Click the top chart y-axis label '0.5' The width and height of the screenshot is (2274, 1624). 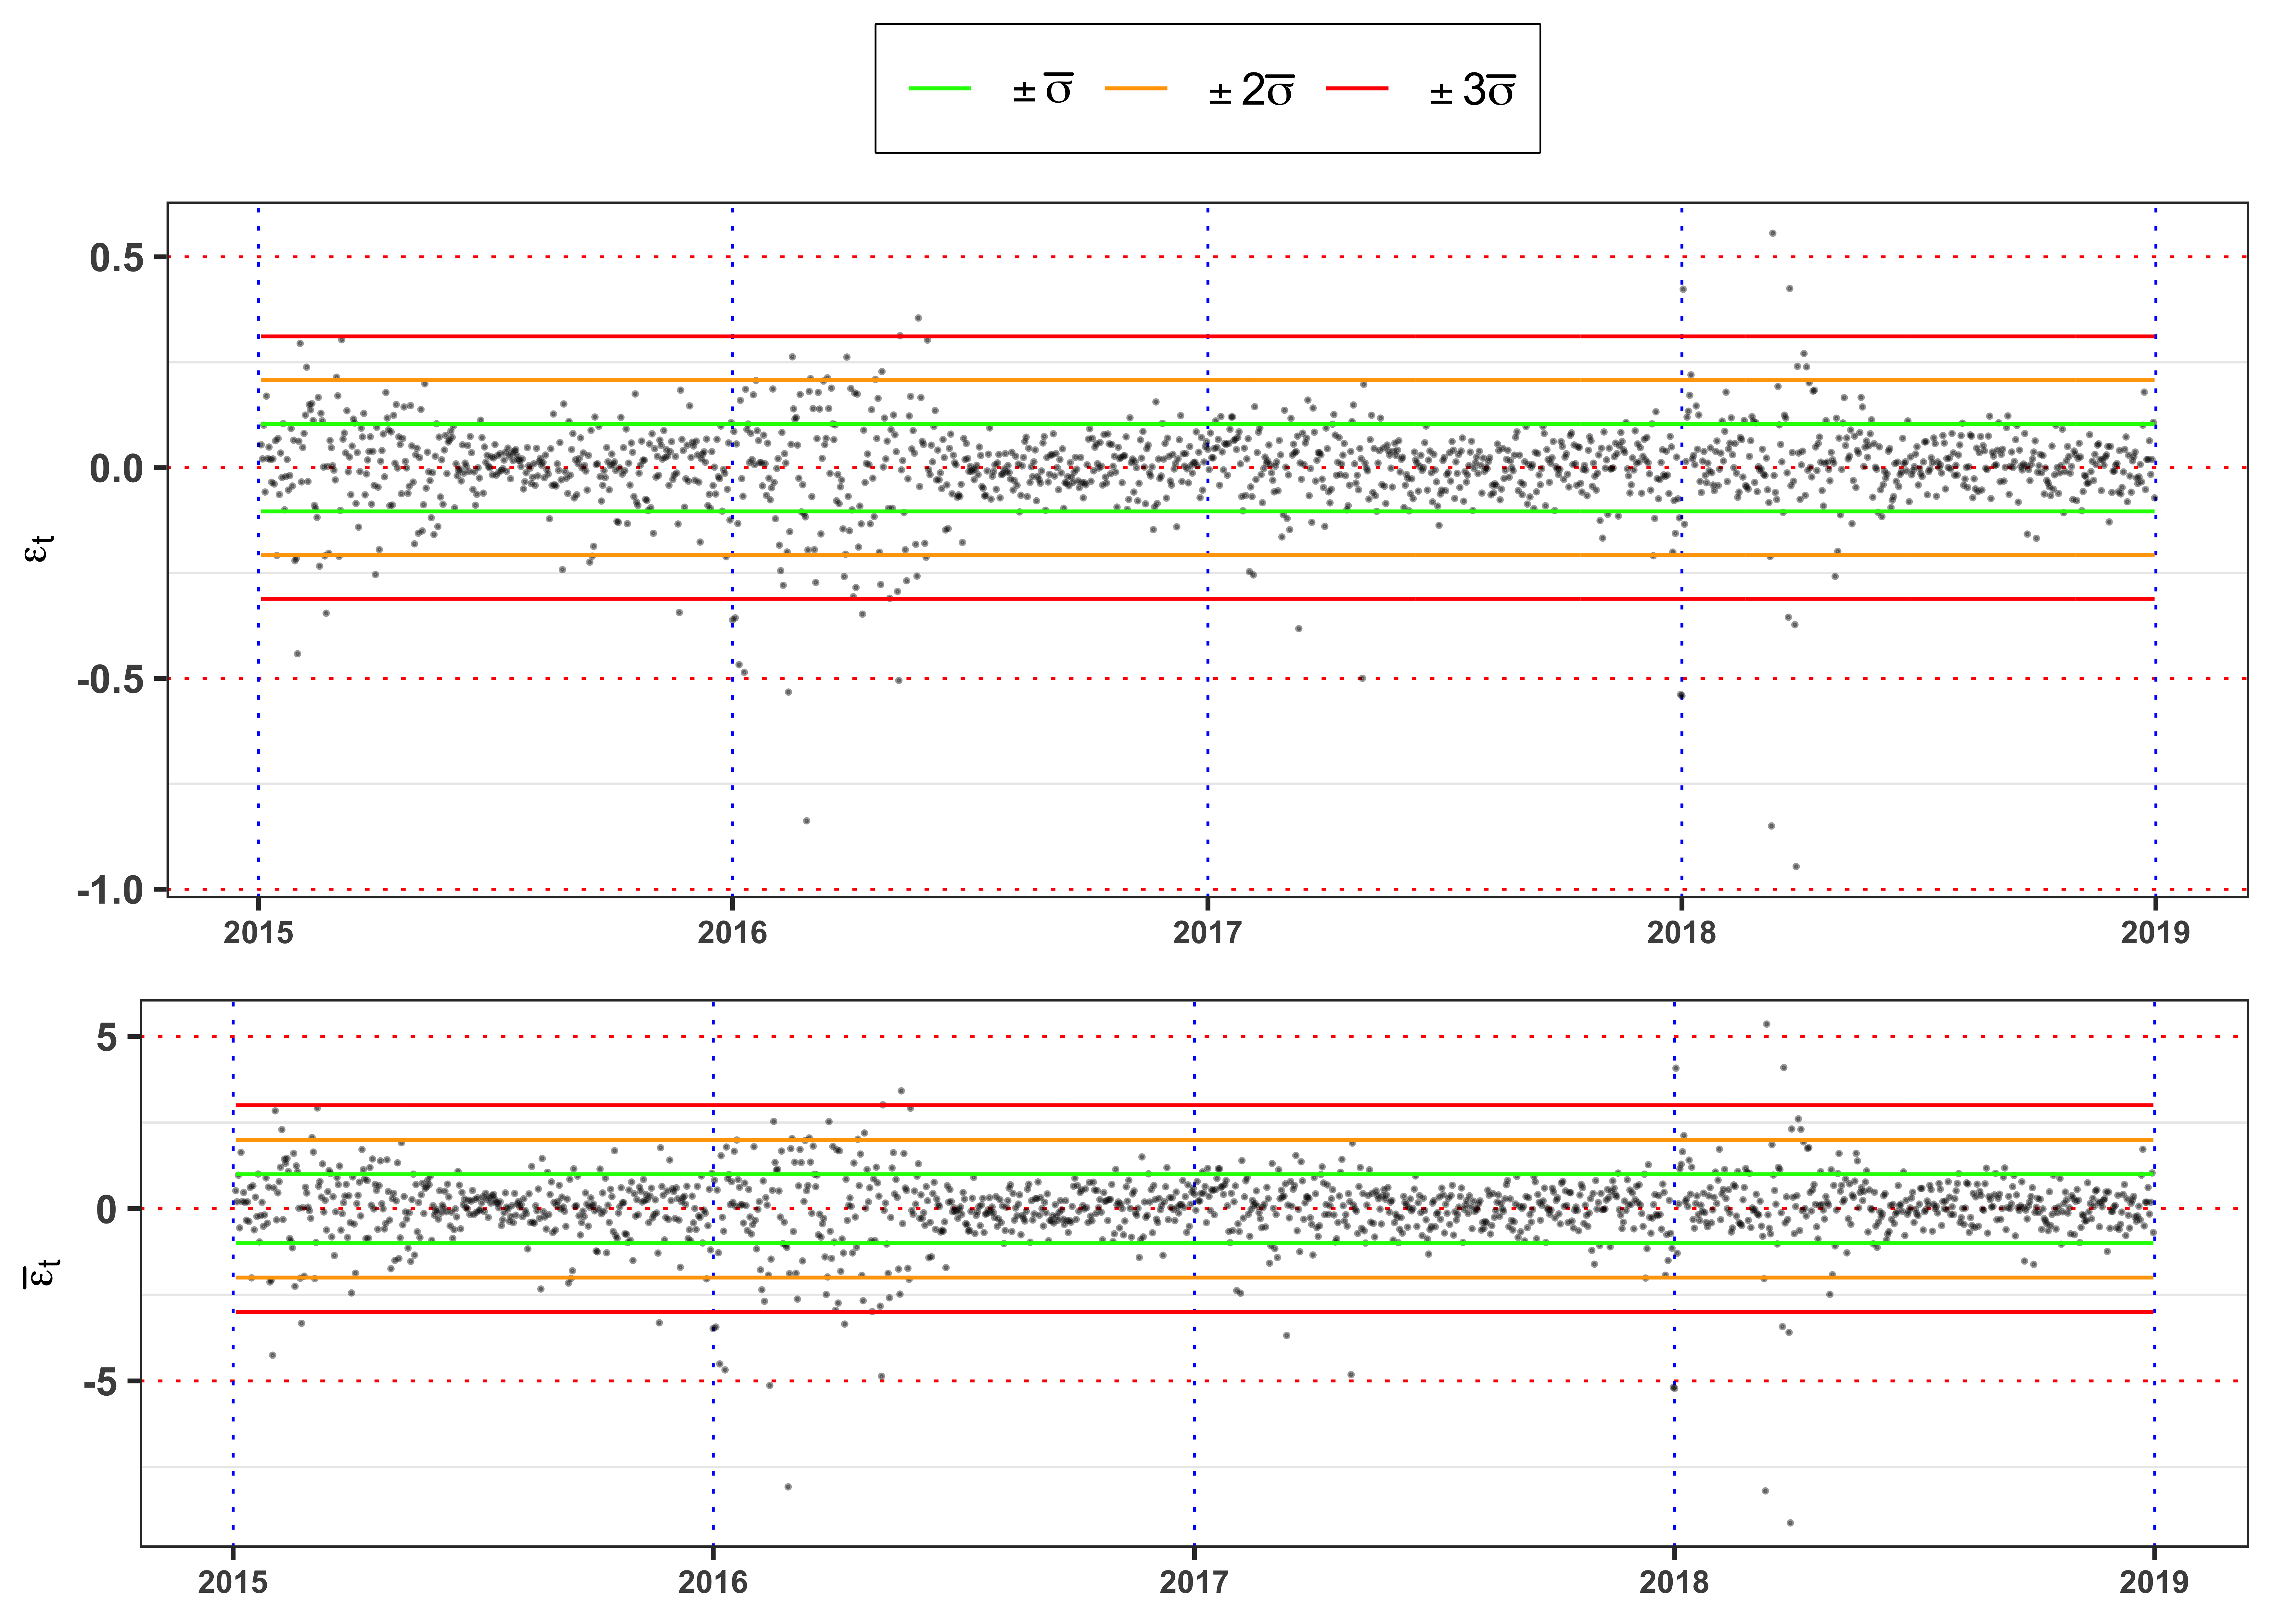(117, 258)
